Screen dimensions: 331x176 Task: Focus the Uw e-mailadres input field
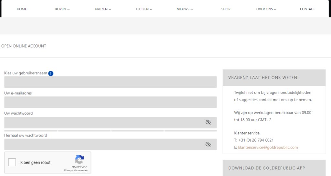pyautogui.click(x=110, y=102)
